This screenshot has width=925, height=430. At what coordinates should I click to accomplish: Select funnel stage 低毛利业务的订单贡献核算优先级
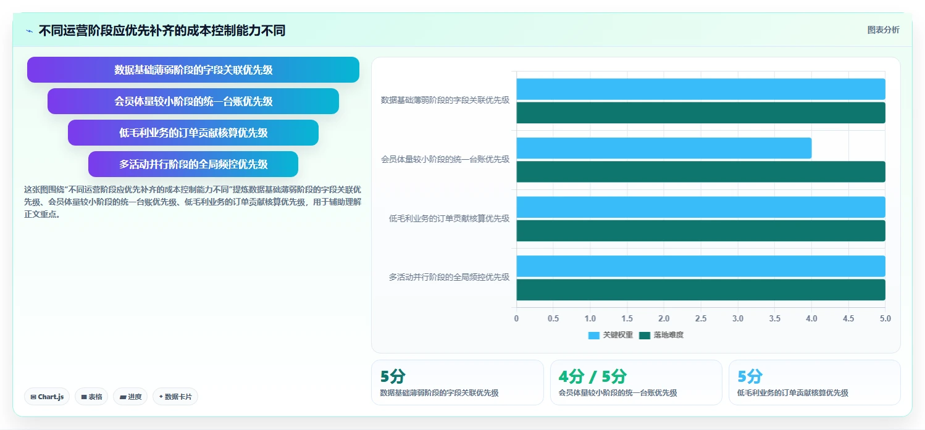[193, 133]
